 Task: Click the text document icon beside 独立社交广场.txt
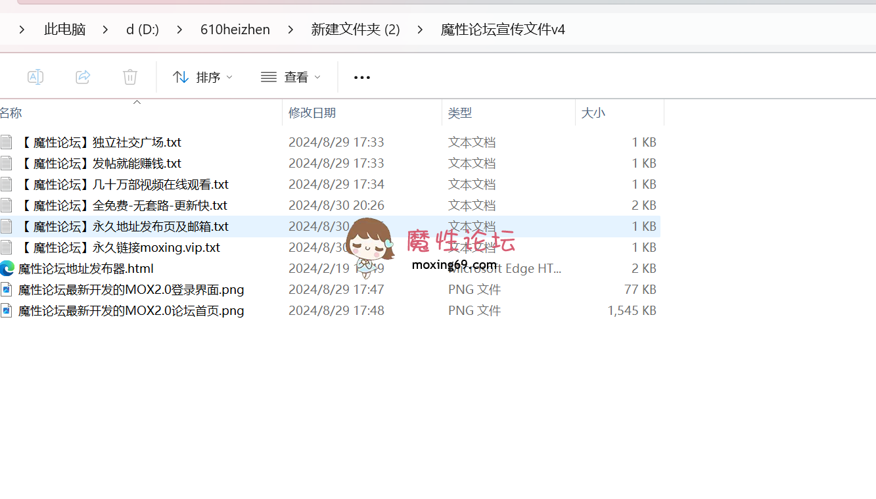point(7,142)
